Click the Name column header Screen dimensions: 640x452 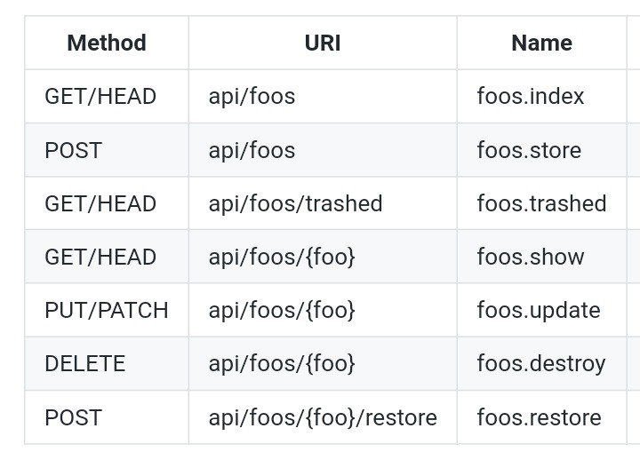[x=541, y=43]
